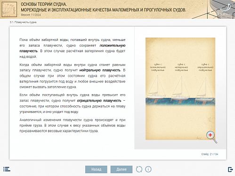Click the section title 3.1 Плавучесть судна
Image resolution: width=235 pixels, height=176 pixels.
(x=23, y=22)
